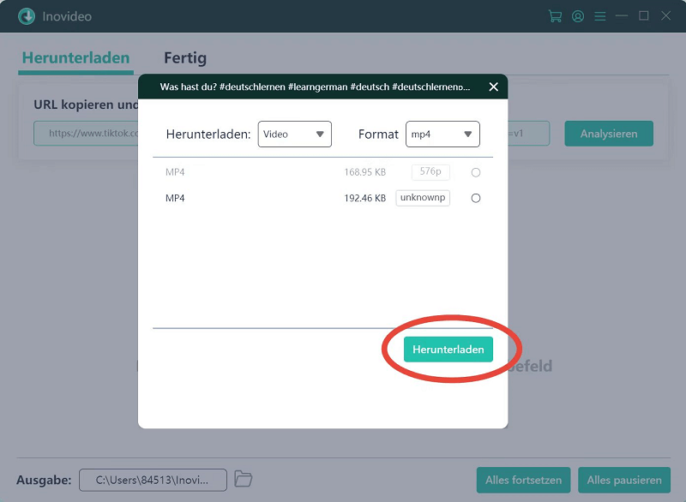This screenshot has width=686, height=502.
Task: Click the 576p resolution tag
Action: click(430, 171)
